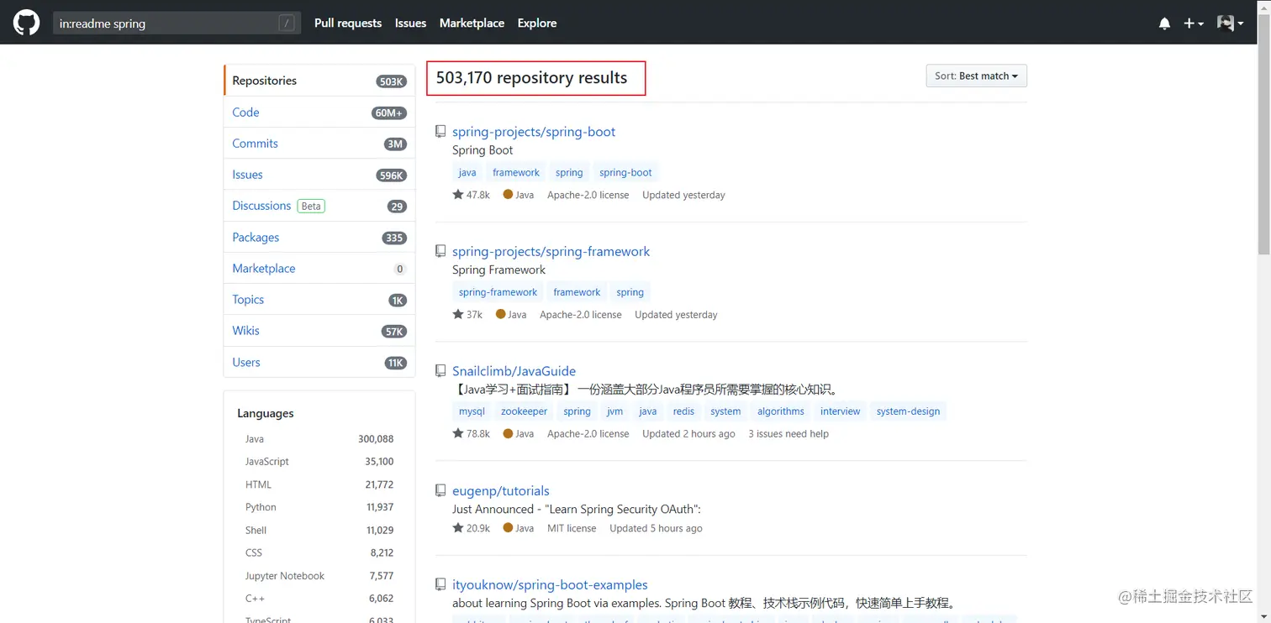The width and height of the screenshot is (1271, 623).
Task: Filter results by Jupyter Notebook language
Action: tap(319, 576)
